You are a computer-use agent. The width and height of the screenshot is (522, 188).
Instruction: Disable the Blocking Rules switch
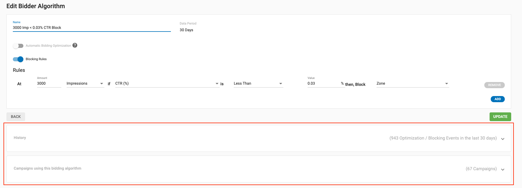pyautogui.click(x=18, y=59)
